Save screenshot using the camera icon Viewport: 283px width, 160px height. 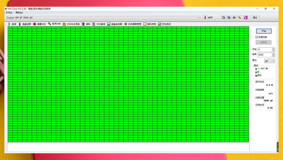[234, 17]
